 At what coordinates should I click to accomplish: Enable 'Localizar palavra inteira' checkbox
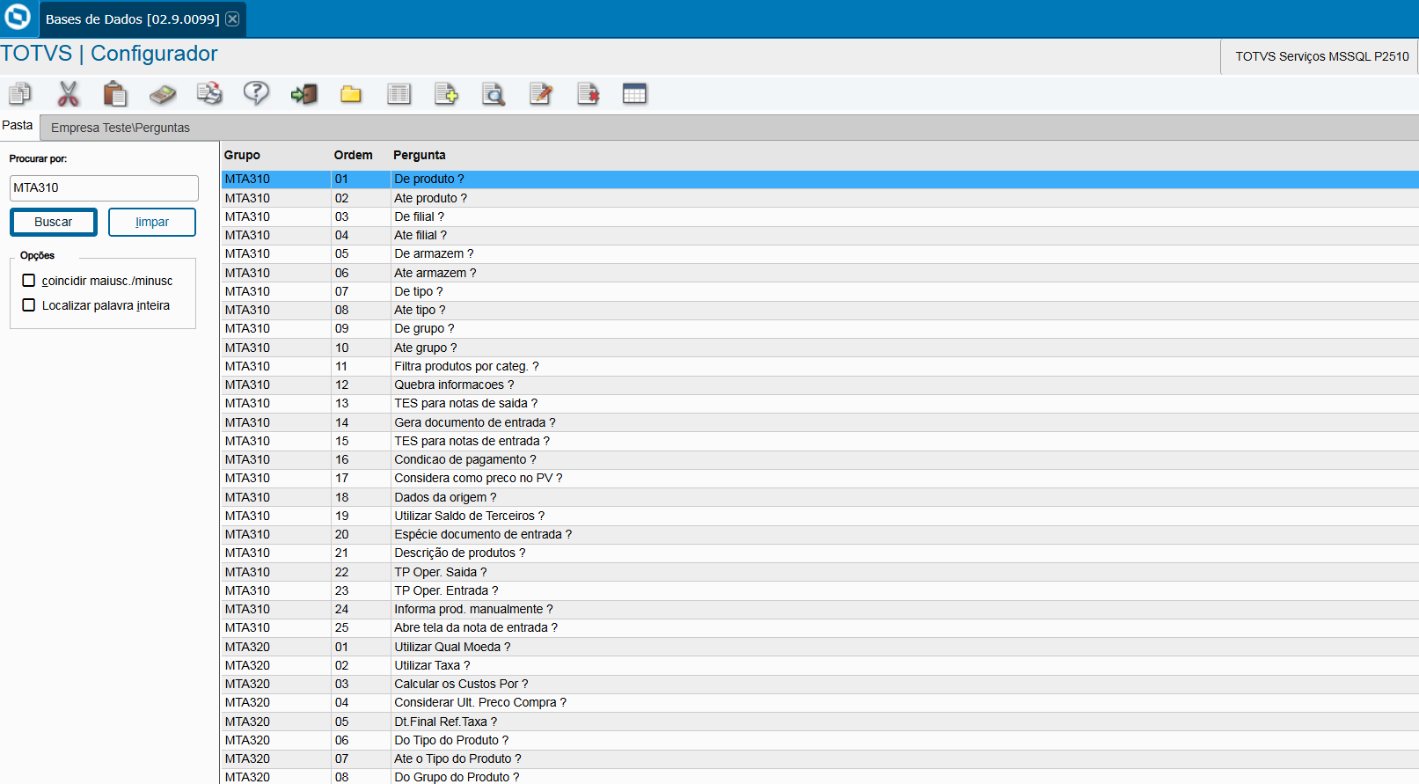coord(29,305)
